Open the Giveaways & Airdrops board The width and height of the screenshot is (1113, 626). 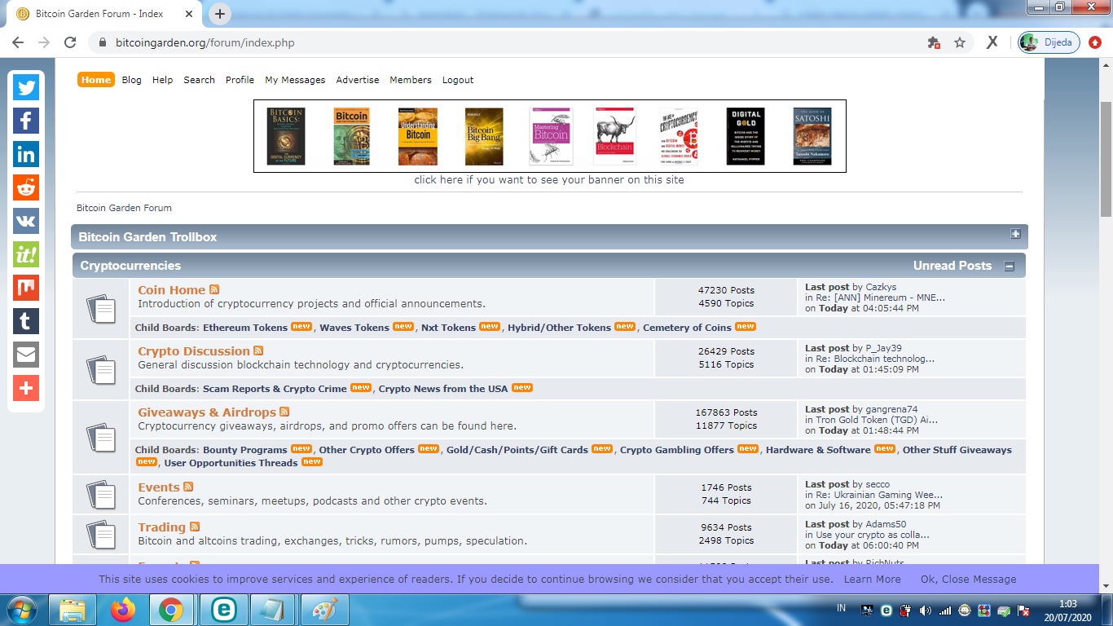[207, 412]
